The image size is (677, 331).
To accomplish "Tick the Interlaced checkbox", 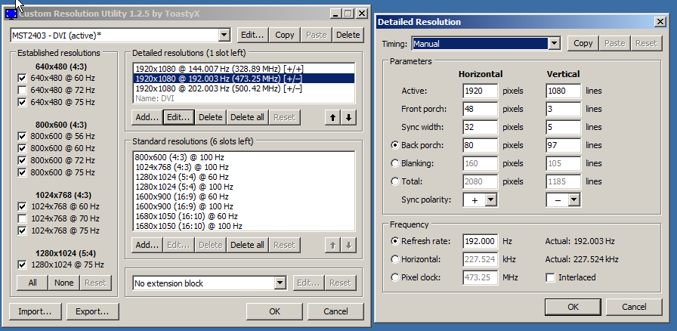I will 550,277.
